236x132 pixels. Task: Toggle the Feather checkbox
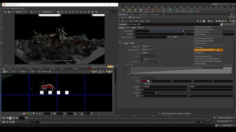pos(142,59)
